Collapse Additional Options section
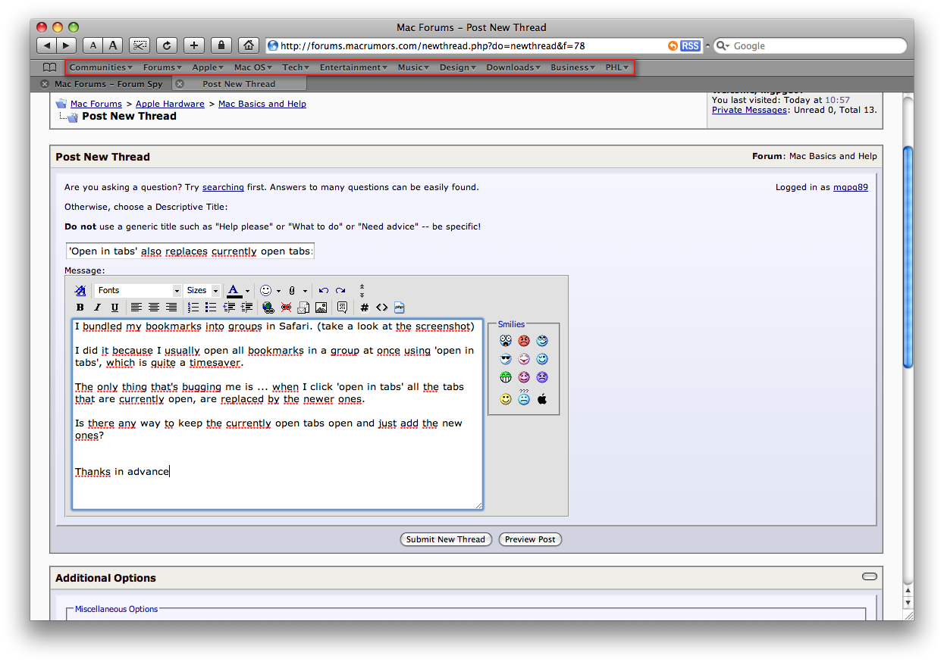The image size is (944, 662). pyautogui.click(x=870, y=576)
